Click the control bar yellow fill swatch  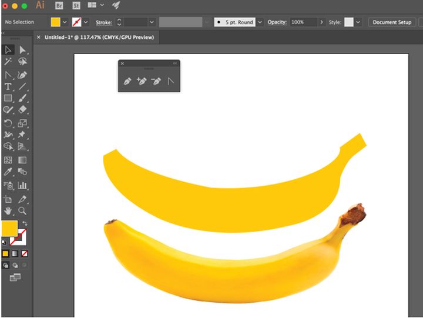(56, 22)
